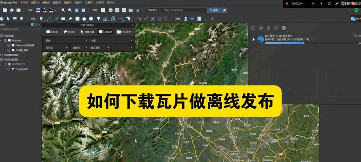Click the green WeChat icon

tap(357, 10)
